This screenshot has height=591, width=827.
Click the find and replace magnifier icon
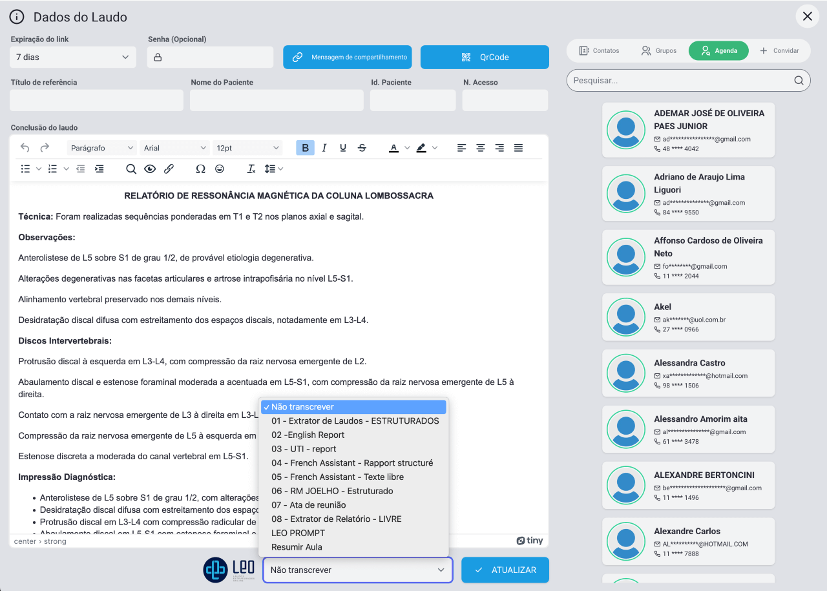(131, 169)
